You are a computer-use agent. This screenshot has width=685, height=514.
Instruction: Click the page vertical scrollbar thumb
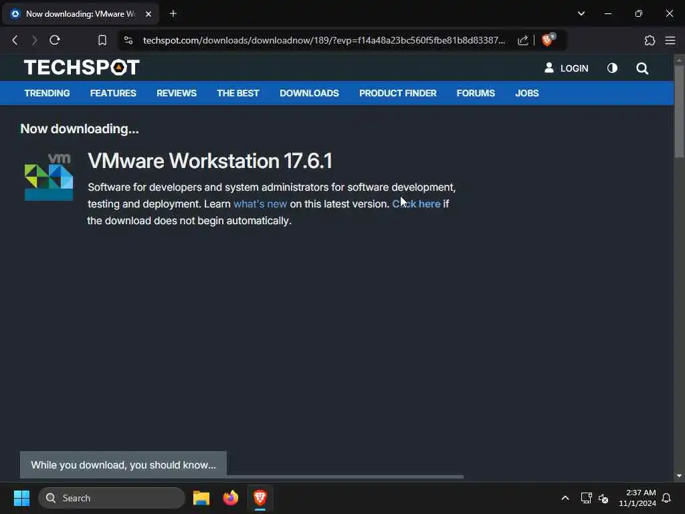679,111
